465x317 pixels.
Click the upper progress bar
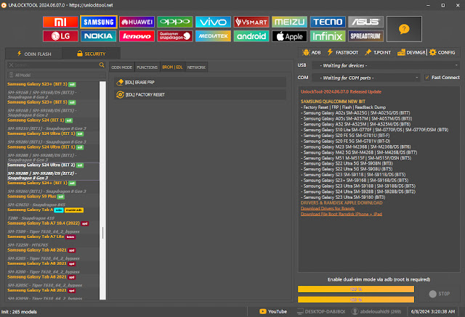coord(356,289)
